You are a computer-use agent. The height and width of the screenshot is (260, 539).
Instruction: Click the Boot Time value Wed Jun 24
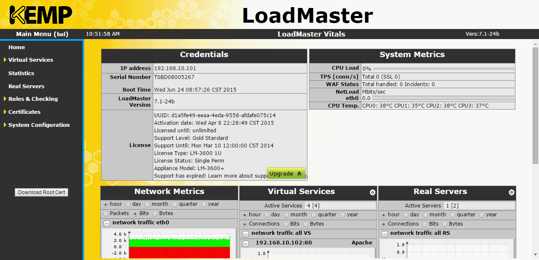195,90
